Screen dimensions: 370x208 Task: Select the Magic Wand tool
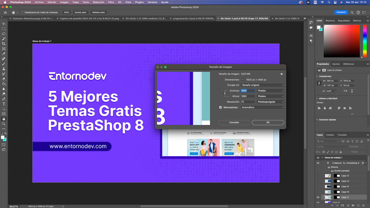[4, 39]
